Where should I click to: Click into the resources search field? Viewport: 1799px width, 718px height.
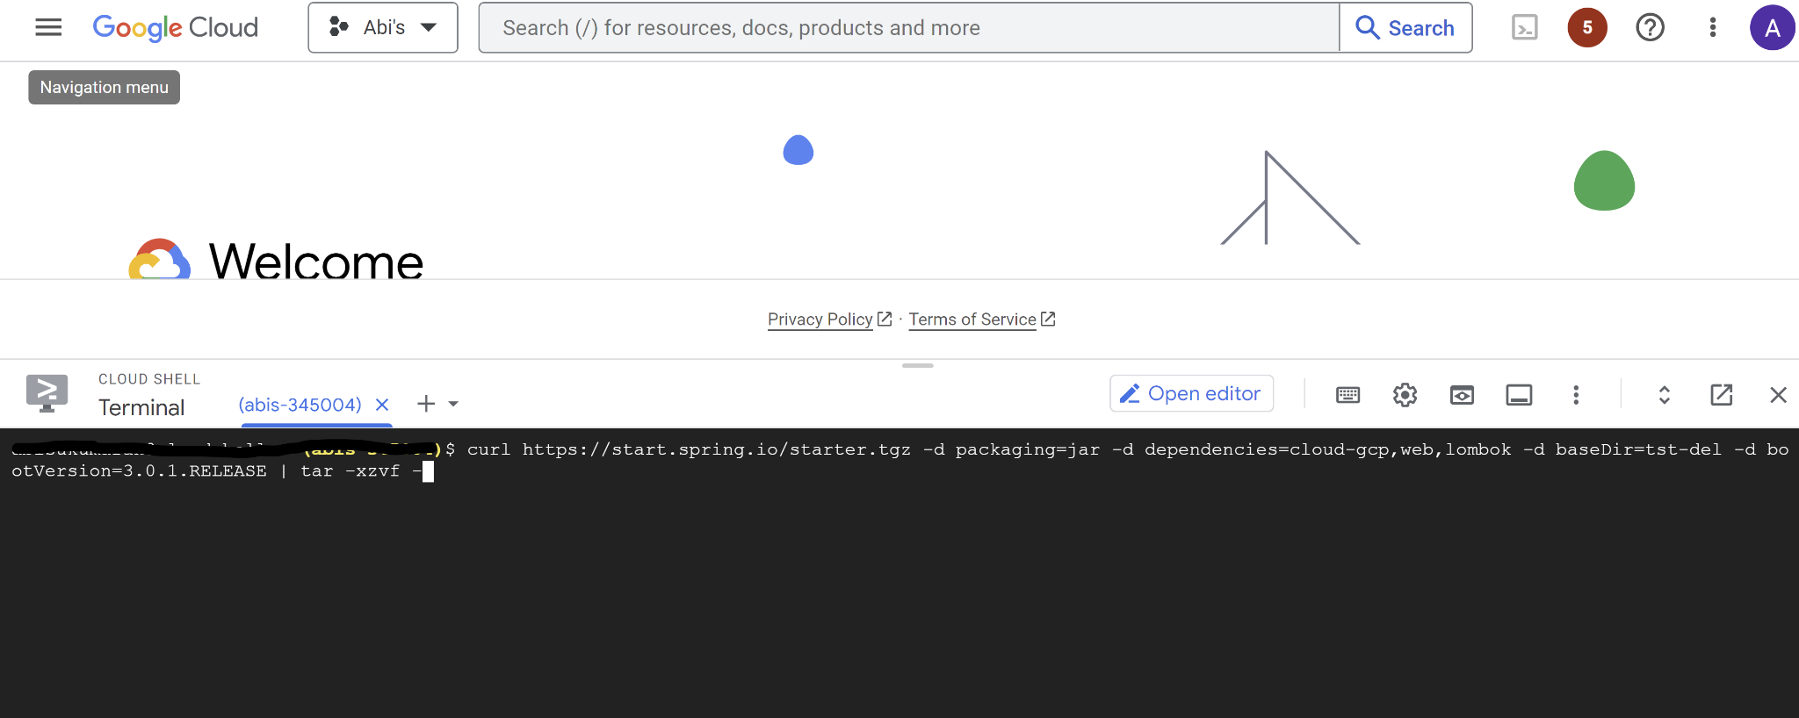[x=908, y=28]
